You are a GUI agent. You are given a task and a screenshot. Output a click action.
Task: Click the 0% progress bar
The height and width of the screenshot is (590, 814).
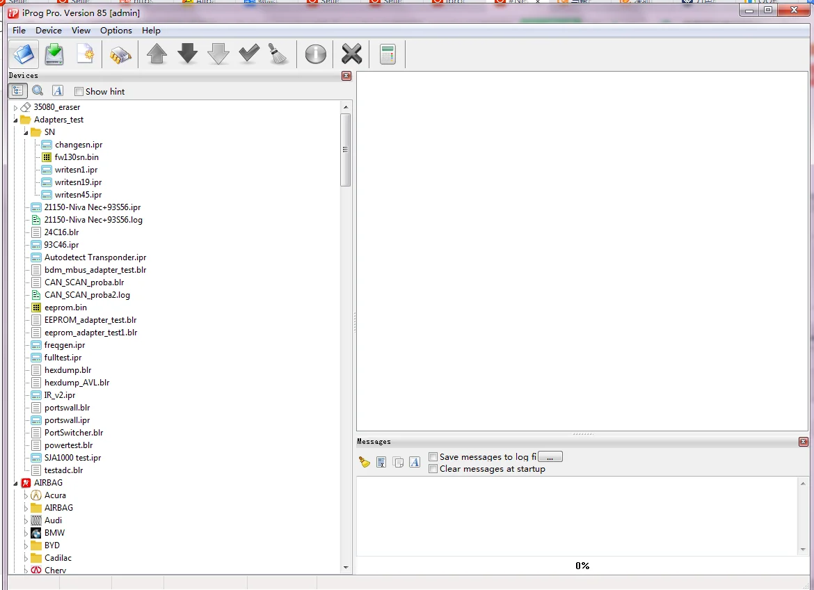(582, 566)
